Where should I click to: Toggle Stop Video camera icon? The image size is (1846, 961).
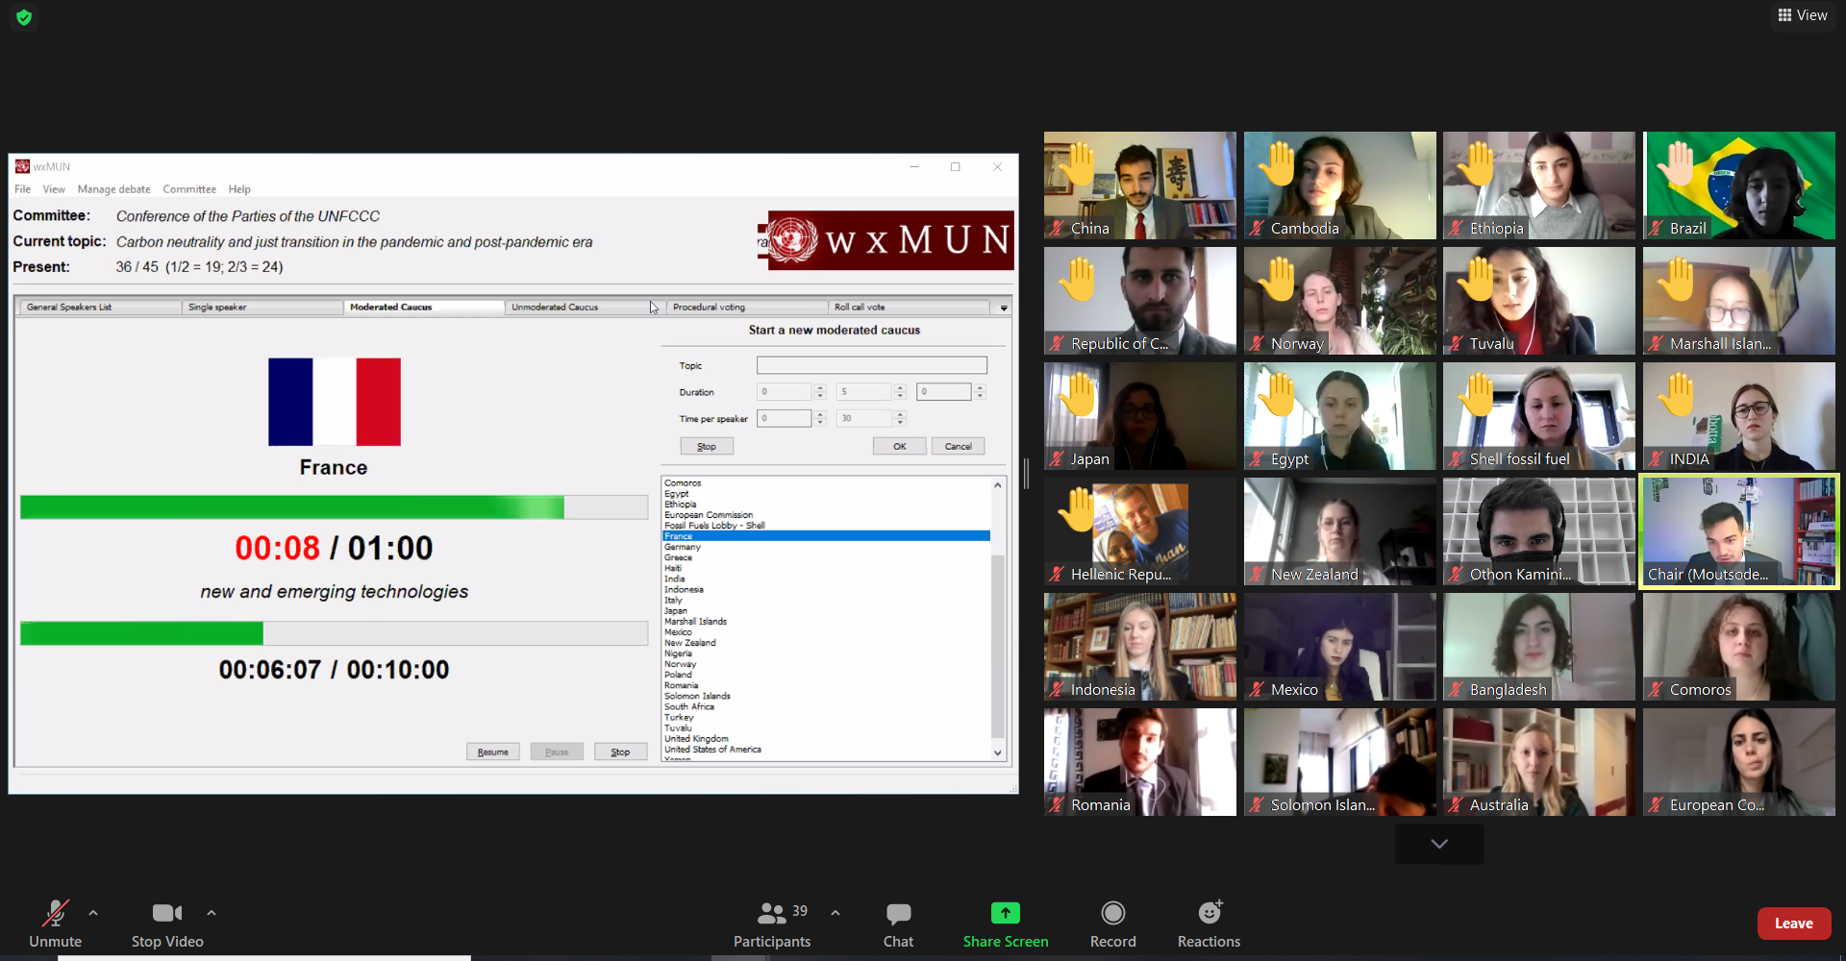coord(166,913)
